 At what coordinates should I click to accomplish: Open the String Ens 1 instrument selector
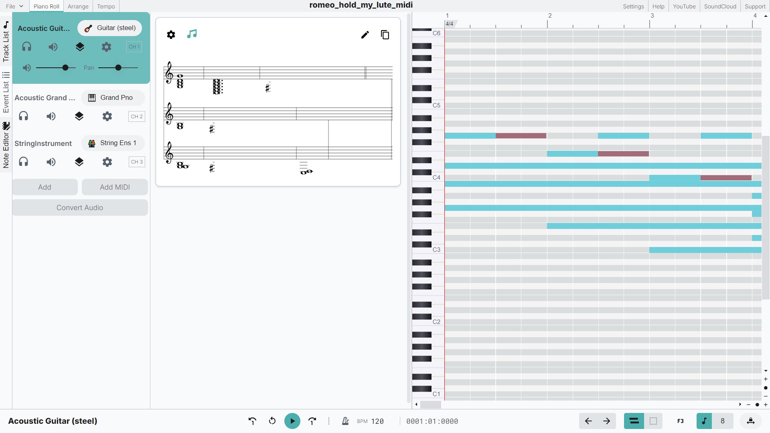(x=113, y=143)
